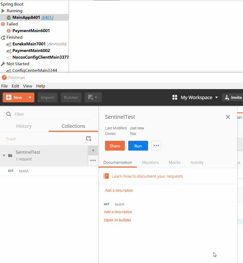
Task: Select the Documentation tab
Action: [x=118, y=162]
